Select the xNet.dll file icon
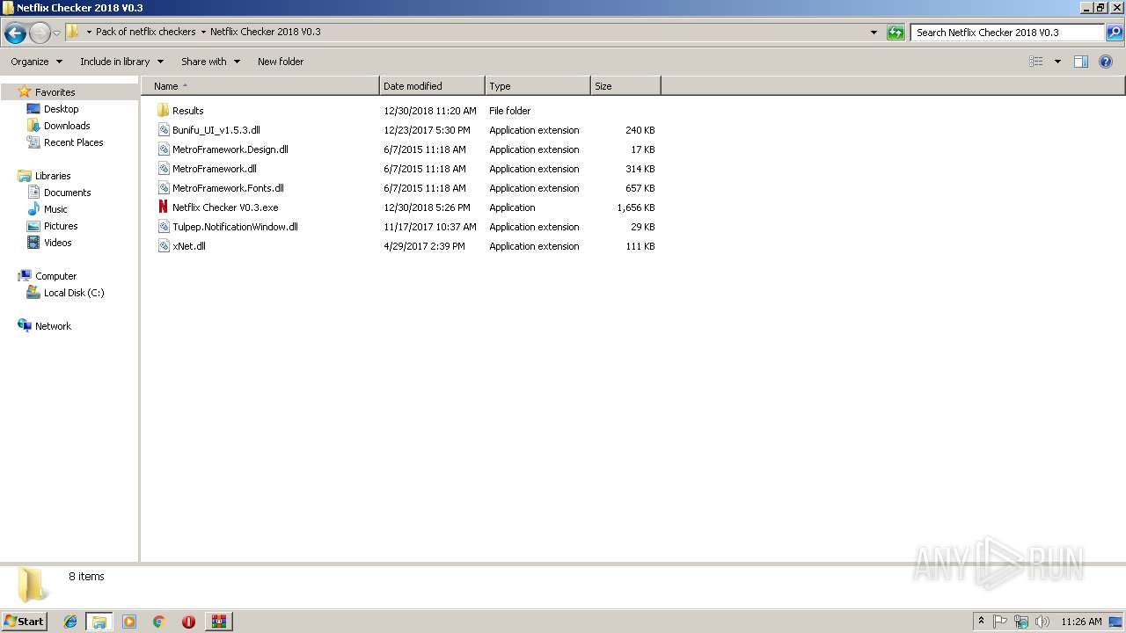1126x633 pixels. [163, 246]
